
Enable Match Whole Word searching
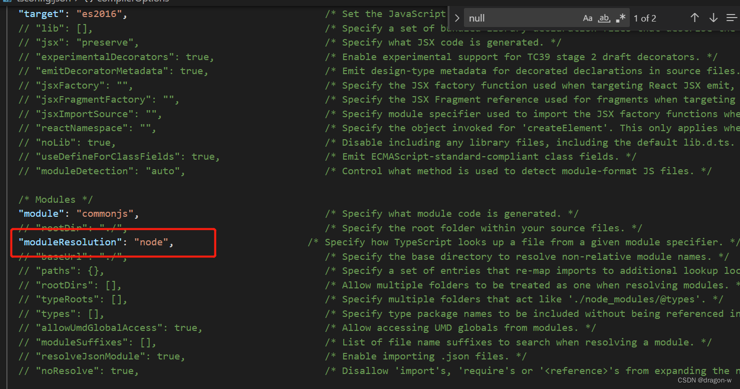(x=603, y=18)
